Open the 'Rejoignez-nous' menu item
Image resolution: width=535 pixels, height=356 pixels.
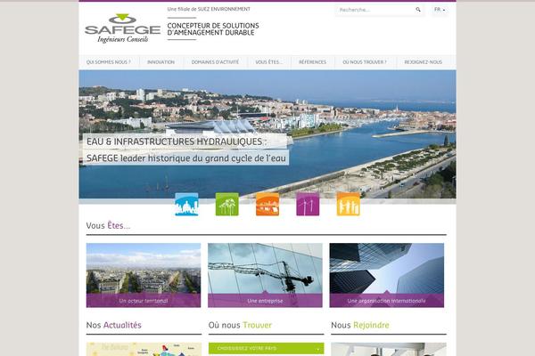pyautogui.click(x=423, y=62)
